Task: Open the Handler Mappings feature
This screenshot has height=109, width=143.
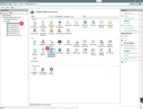Action: pyautogui.click(x=110, y=43)
